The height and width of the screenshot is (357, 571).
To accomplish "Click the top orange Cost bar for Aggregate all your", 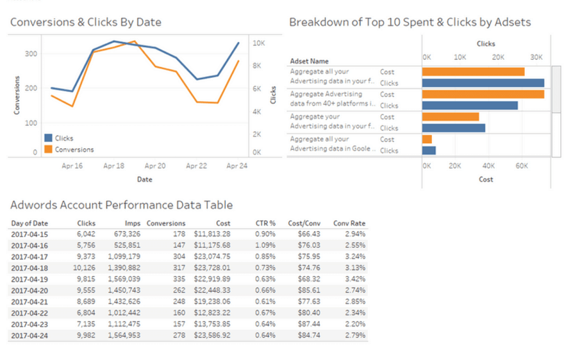I will point(472,70).
